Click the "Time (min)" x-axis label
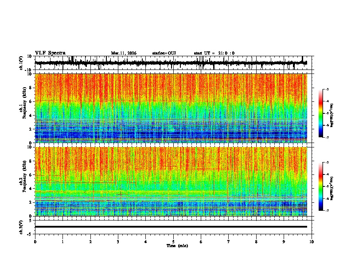Image resolution: width=351 pixels, height=271 pixels. coord(177,246)
